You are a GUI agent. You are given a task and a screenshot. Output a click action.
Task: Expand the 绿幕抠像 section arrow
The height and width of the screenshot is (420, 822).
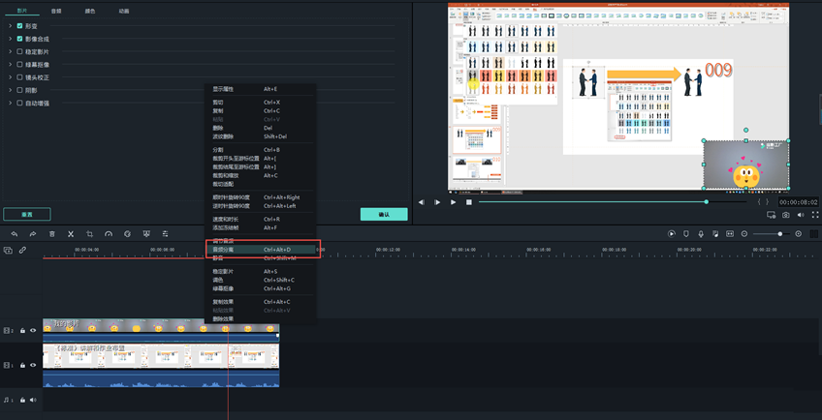coord(9,65)
